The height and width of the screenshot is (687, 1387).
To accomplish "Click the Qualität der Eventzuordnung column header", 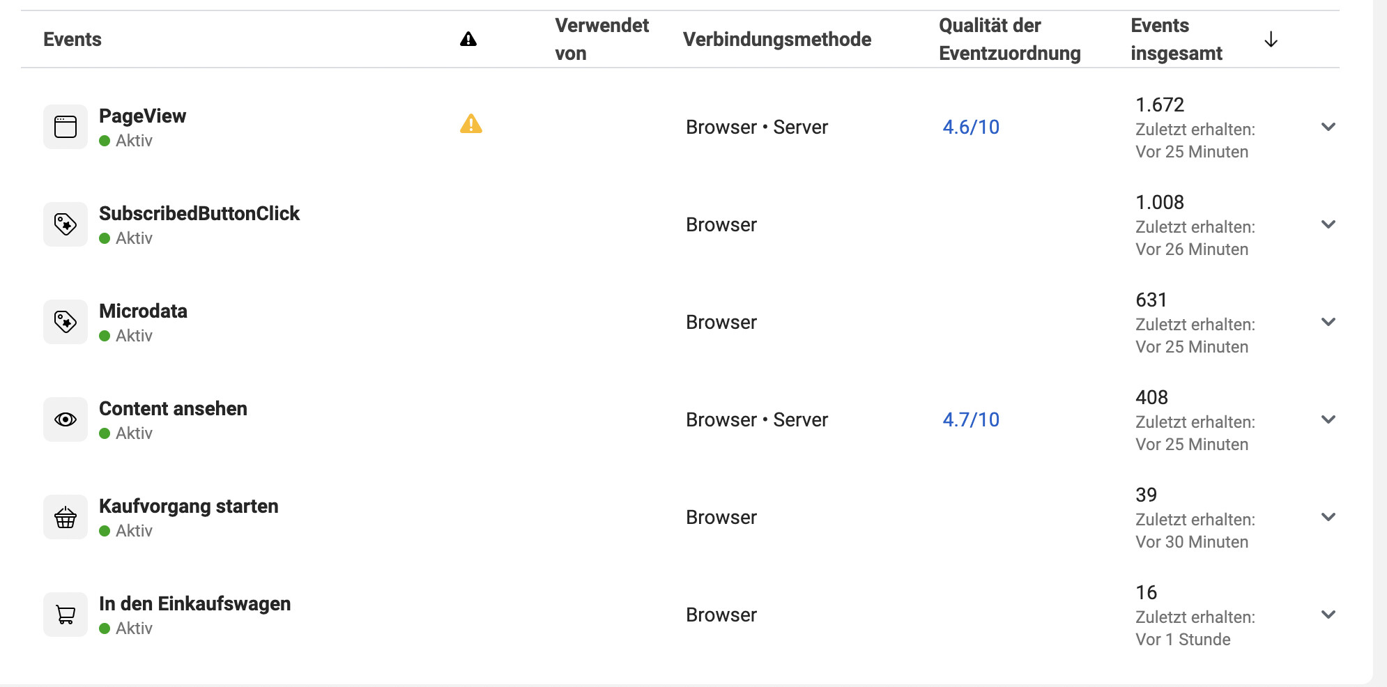I will [x=1009, y=40].
